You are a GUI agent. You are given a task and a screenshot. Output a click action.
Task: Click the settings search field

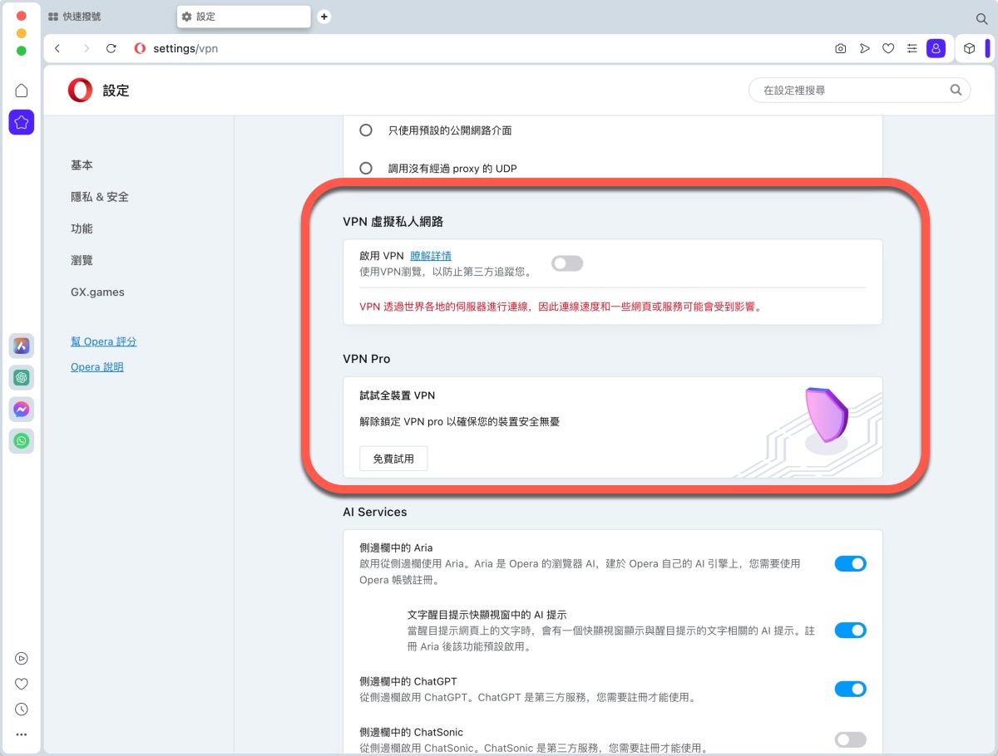click(x=852, y=90)
